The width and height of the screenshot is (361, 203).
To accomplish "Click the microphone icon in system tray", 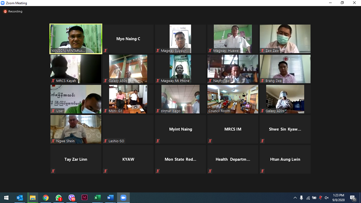I will 301,198.
